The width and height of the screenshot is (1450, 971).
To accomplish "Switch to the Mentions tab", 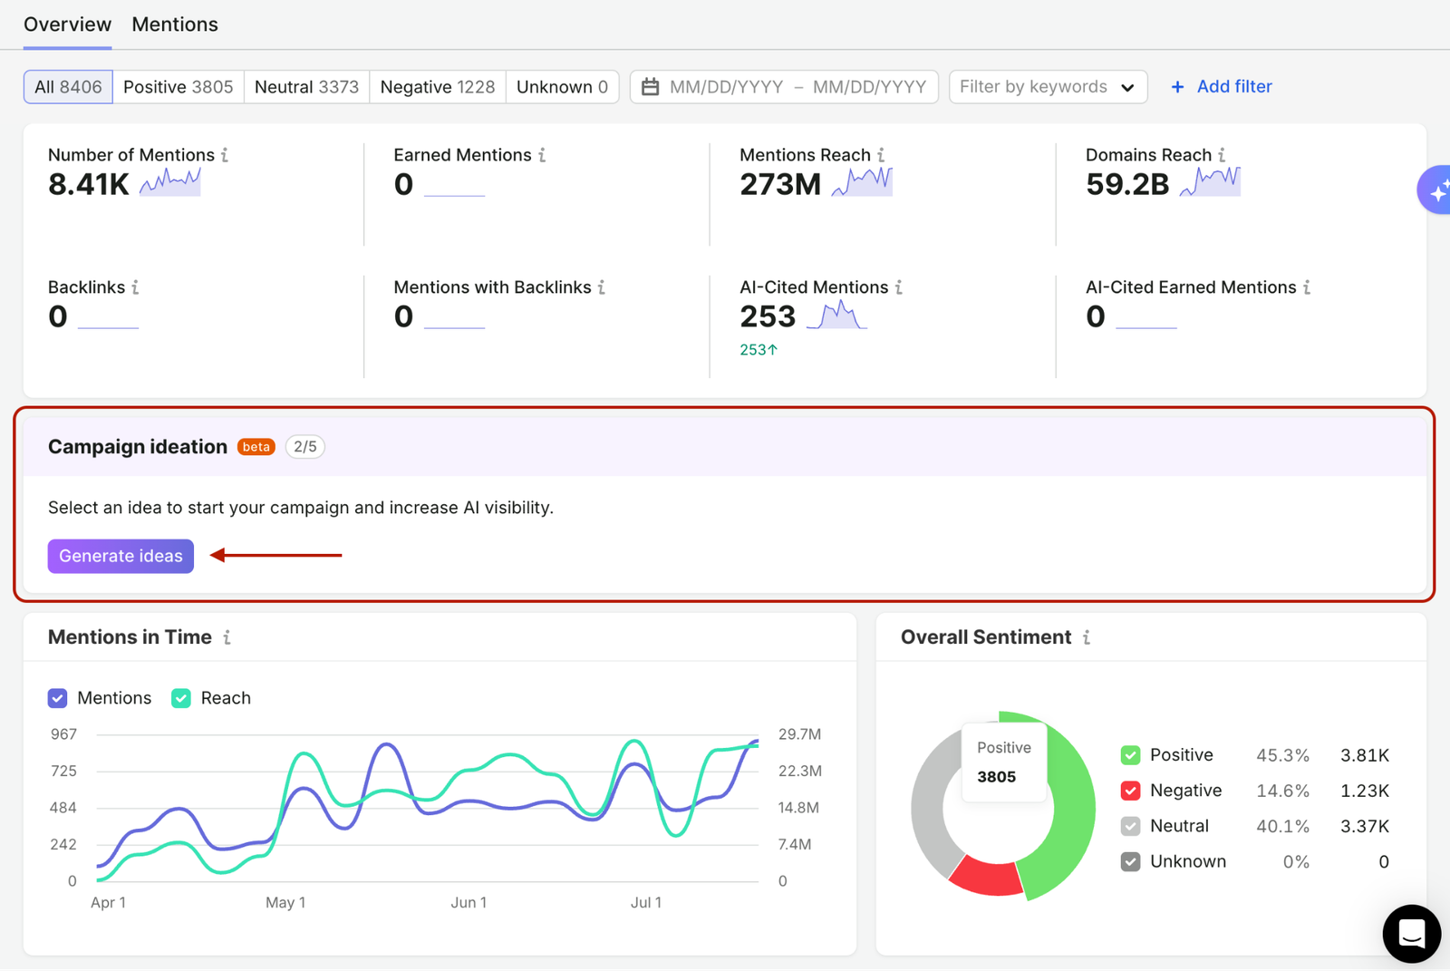I will tap(175, 24).
